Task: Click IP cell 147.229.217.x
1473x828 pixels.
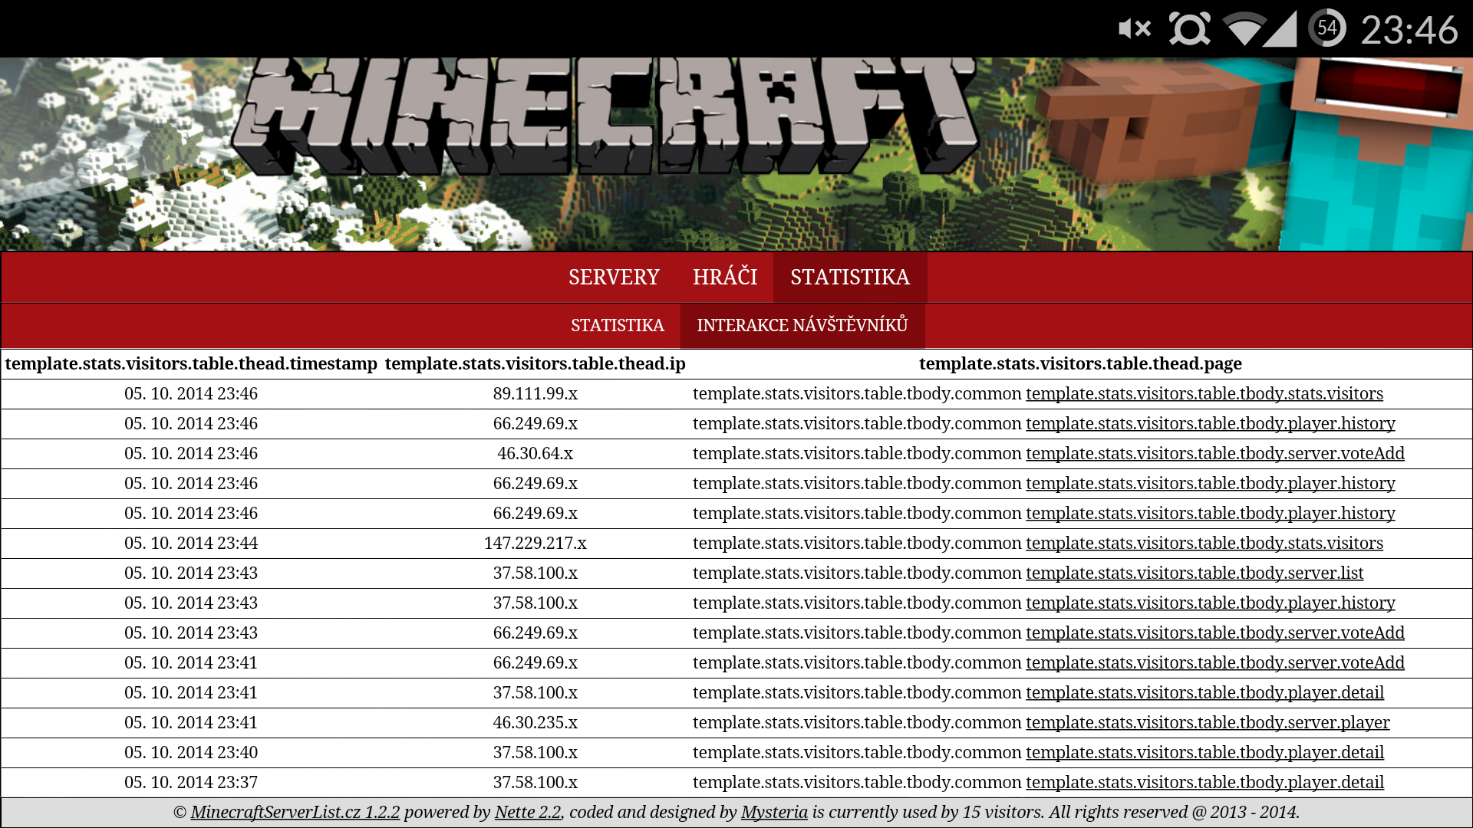Action: [535, 543]
